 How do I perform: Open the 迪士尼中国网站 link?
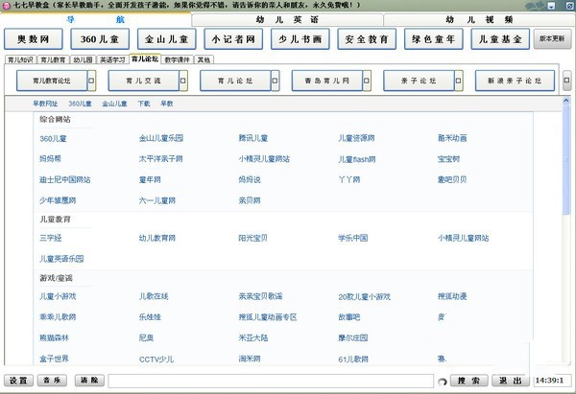(65, 180)
